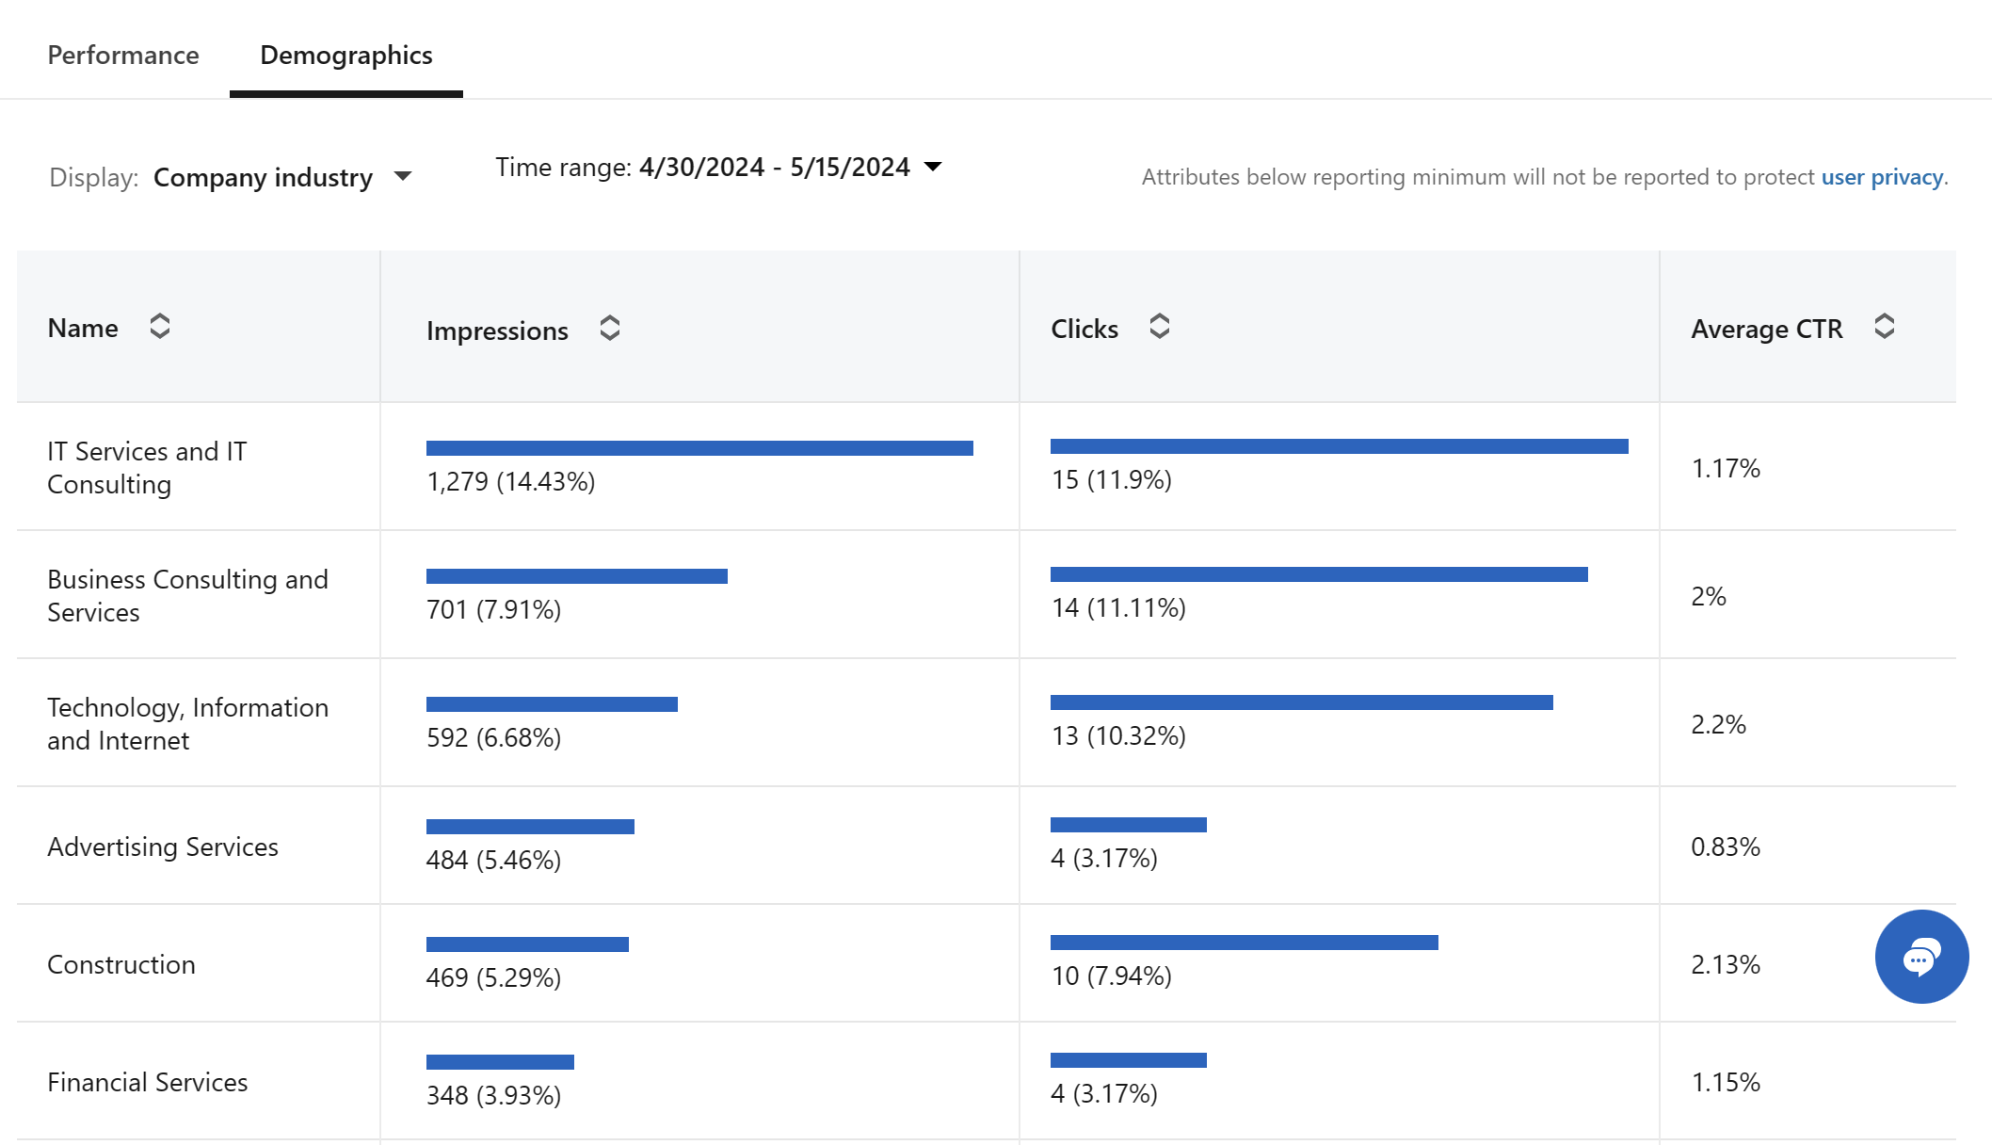1992x1145 pixels.
Task: Click the Advertising Services row label
Action: coord(163,847)
